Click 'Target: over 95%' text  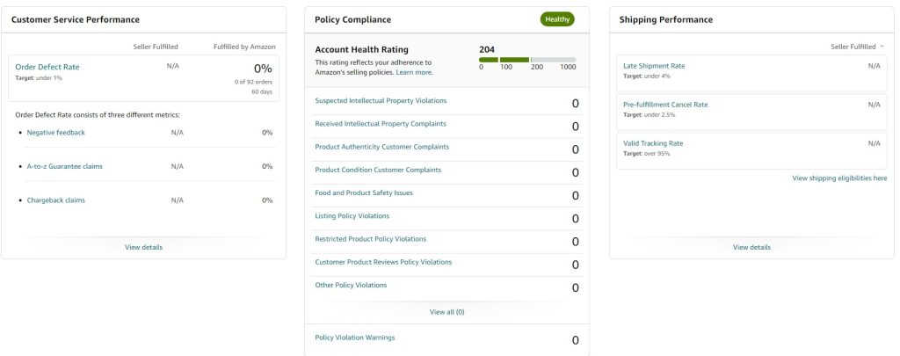pyautogui.click(x=646, y=153)
